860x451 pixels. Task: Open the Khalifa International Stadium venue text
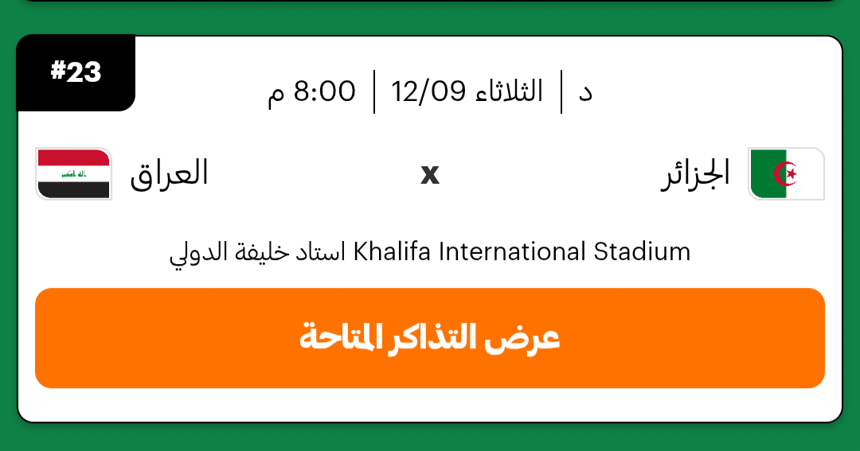pyautogui.click(x=522, y=252)
